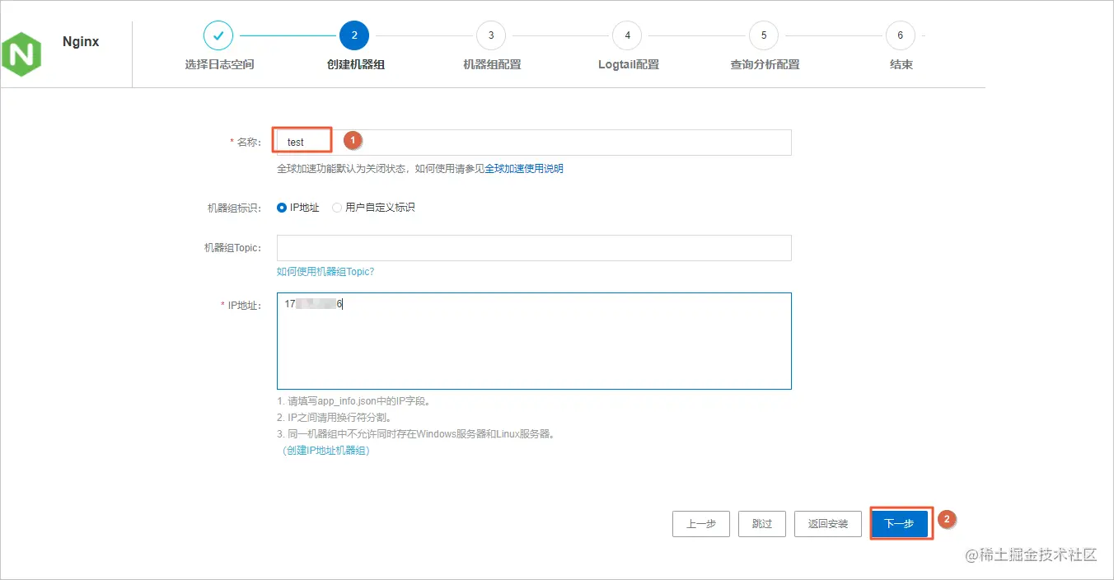Image resolution: width=1114 pixels, height=580 pixels.
Task: Focus the IP地址 text area
Action: [x=534, y=341]
